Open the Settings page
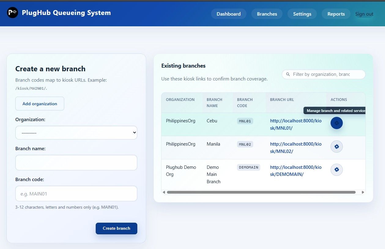Image resolution: width=385 pixels, height=249 pixels. click(302, 14)
